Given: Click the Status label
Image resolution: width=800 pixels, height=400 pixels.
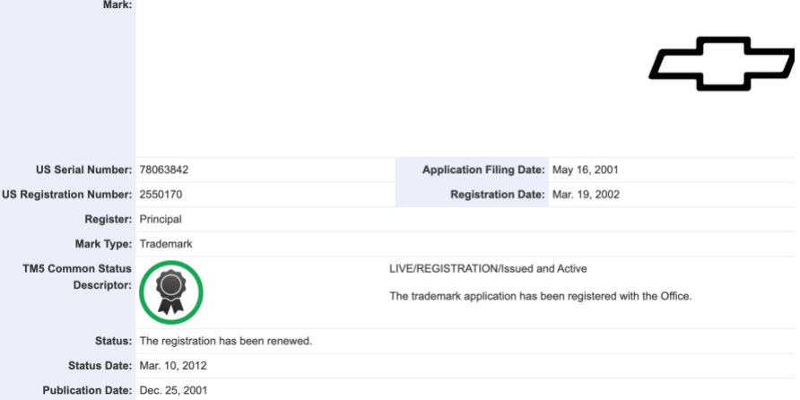Looking at the screenshot, I should tap(113, 341).
